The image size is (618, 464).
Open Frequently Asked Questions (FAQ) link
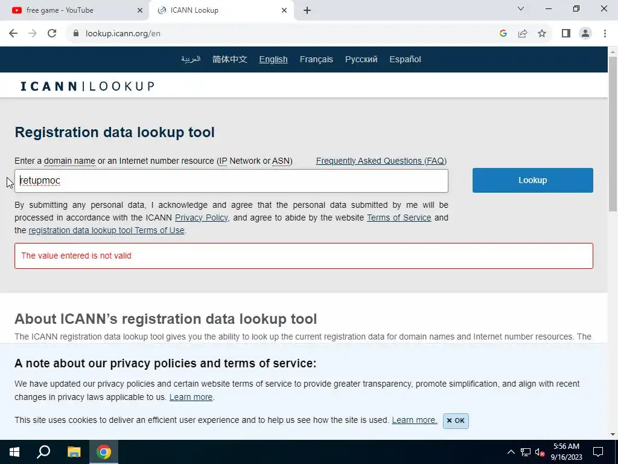click(381, 161)
